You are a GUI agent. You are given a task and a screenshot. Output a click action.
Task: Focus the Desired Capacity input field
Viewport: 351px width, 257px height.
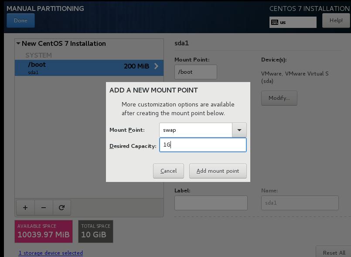click(x=203, y=145)
